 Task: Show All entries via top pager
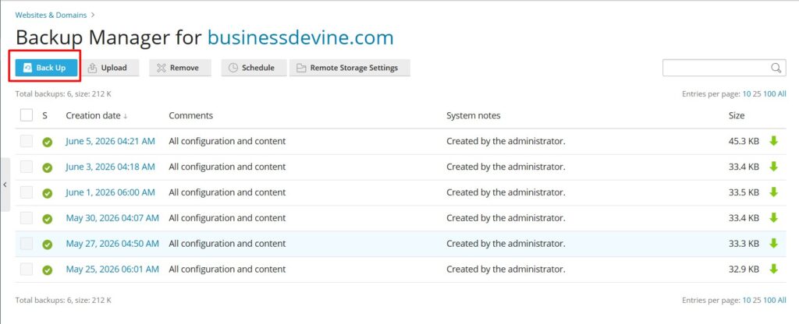pos(782,94)
